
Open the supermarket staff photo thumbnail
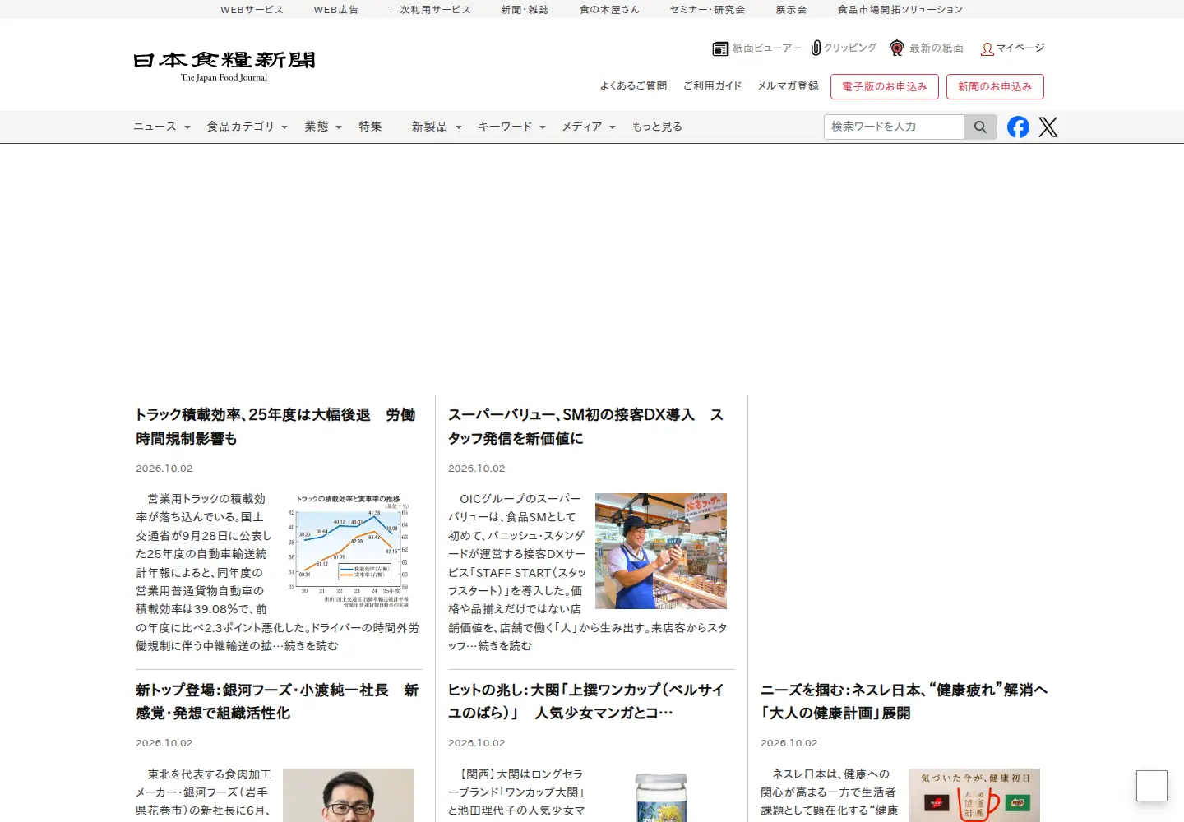pyautogui.click(x=661, y=551)
